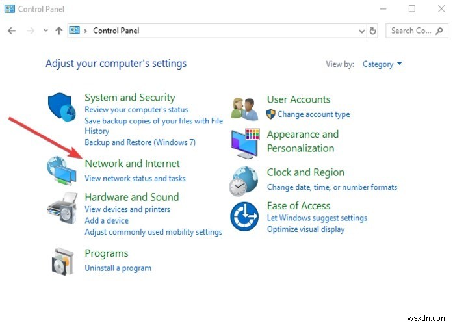Expand the address bar history dropdown

(x=361, y=31)
